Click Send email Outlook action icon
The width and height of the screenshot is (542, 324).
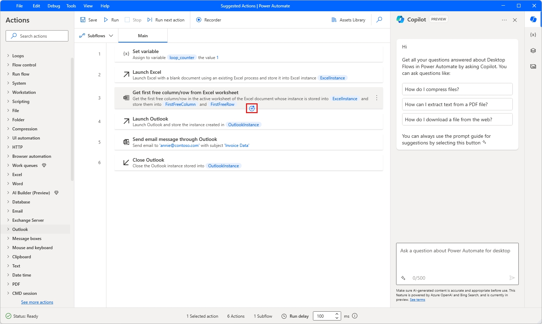coord(126,142)
